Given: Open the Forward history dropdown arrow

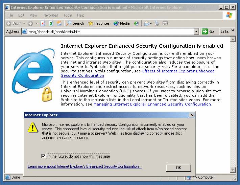Looking at the screenshot, I should pos(37,23).
